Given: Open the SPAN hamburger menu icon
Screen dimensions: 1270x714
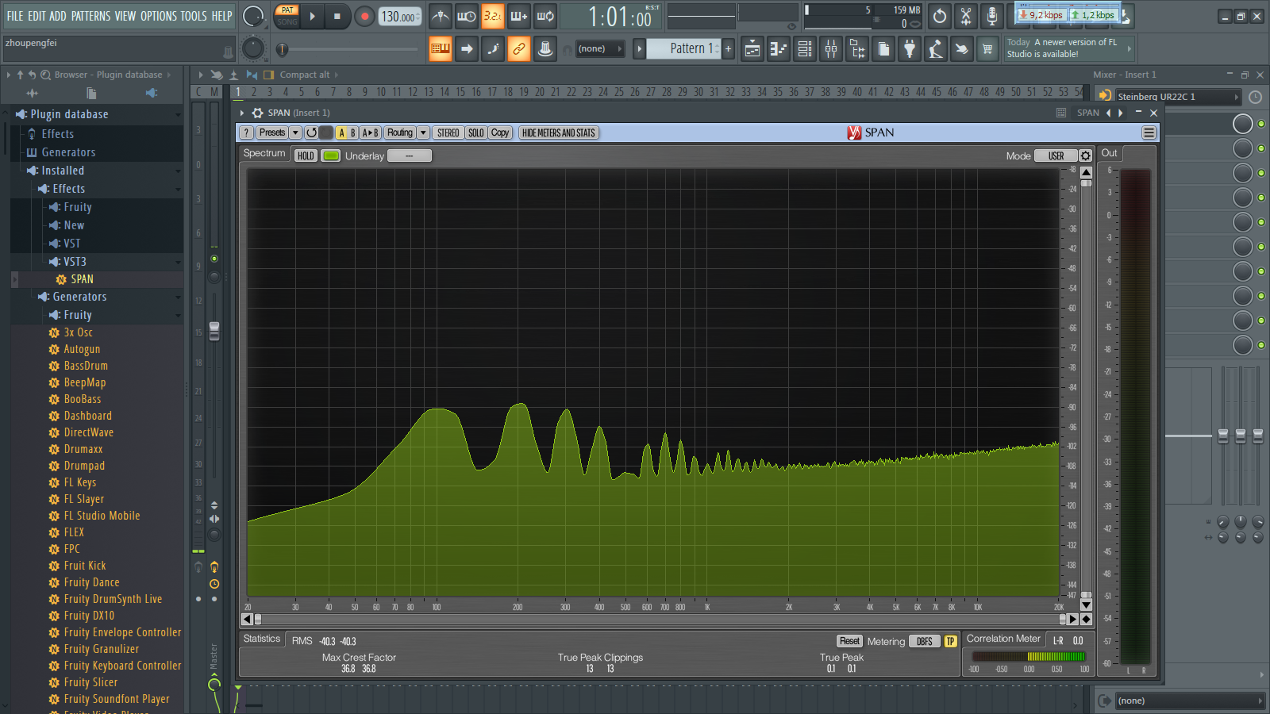Looking at the screenshot, I should coord(1149,132).
